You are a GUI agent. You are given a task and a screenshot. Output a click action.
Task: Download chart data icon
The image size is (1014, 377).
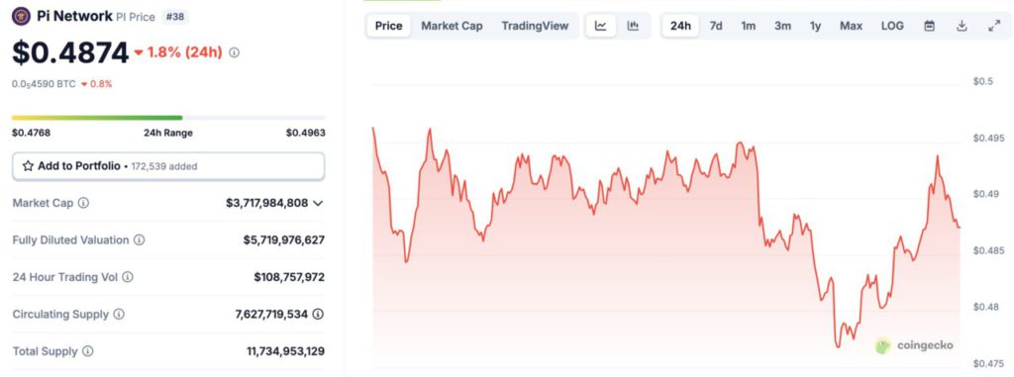[x=962, y=26]
